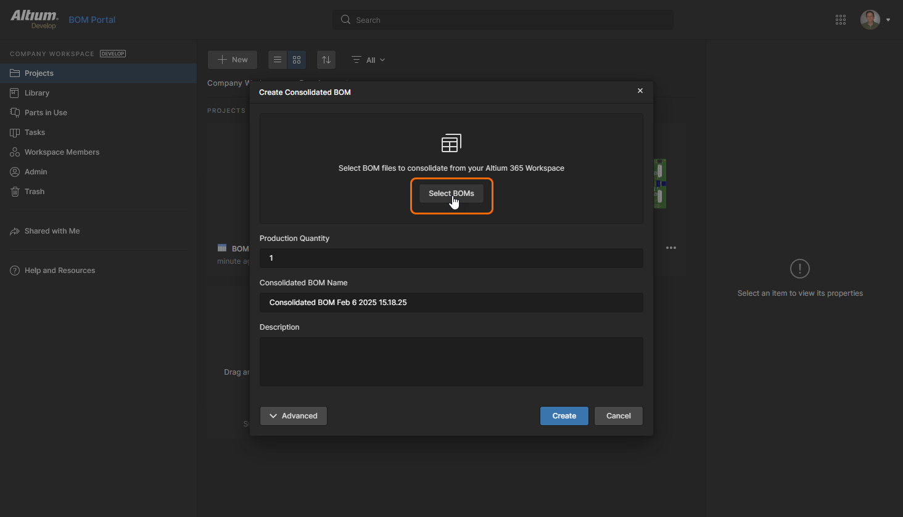Click the Description text area
The width and height of the screenshot is (903, 517).
451,362
